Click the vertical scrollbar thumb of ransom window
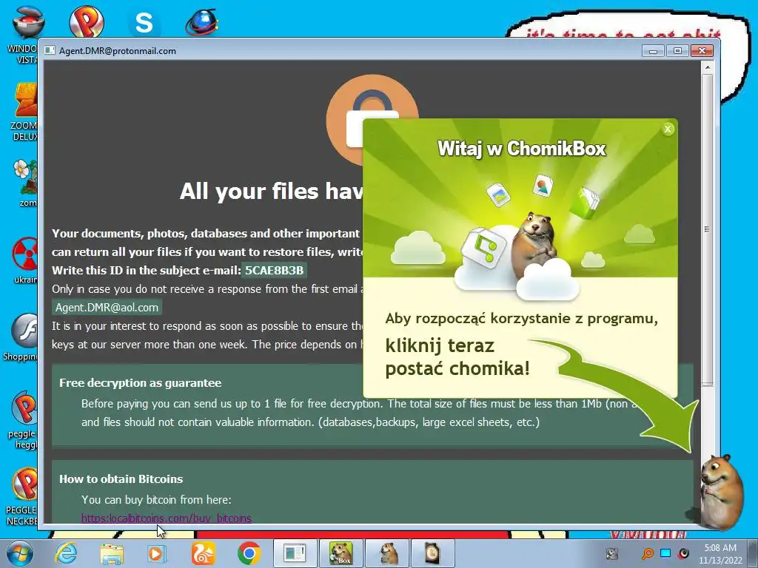The width and height of the screenshot is (758, 568). 707,229
